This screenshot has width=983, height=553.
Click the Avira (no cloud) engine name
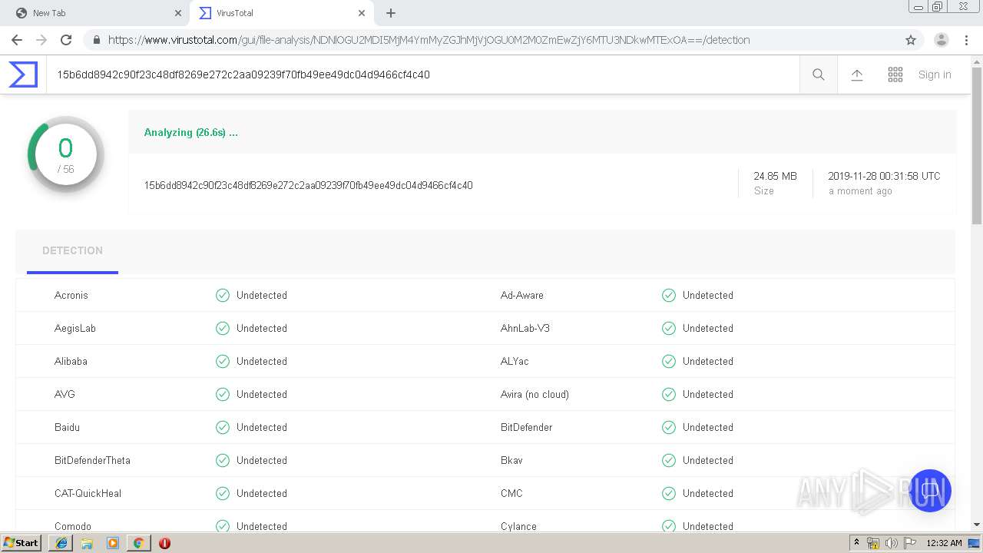(x=535, y=394)
